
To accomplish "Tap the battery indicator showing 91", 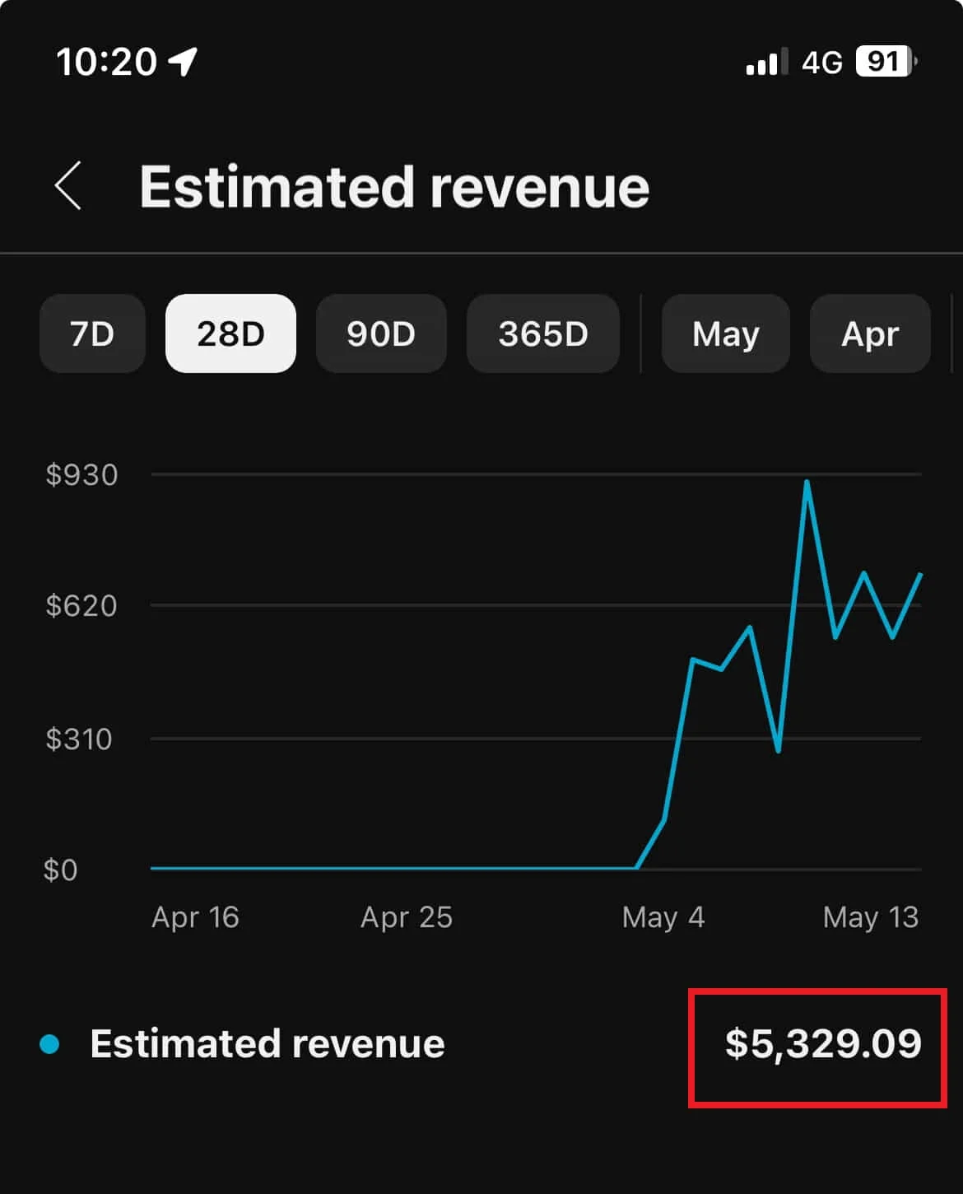I will pyautogui.click(x=886, y=61).
